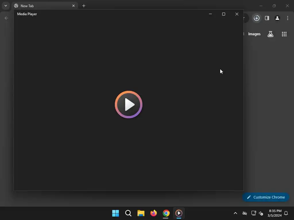Open the notifications bell

[x=286, y=213]
